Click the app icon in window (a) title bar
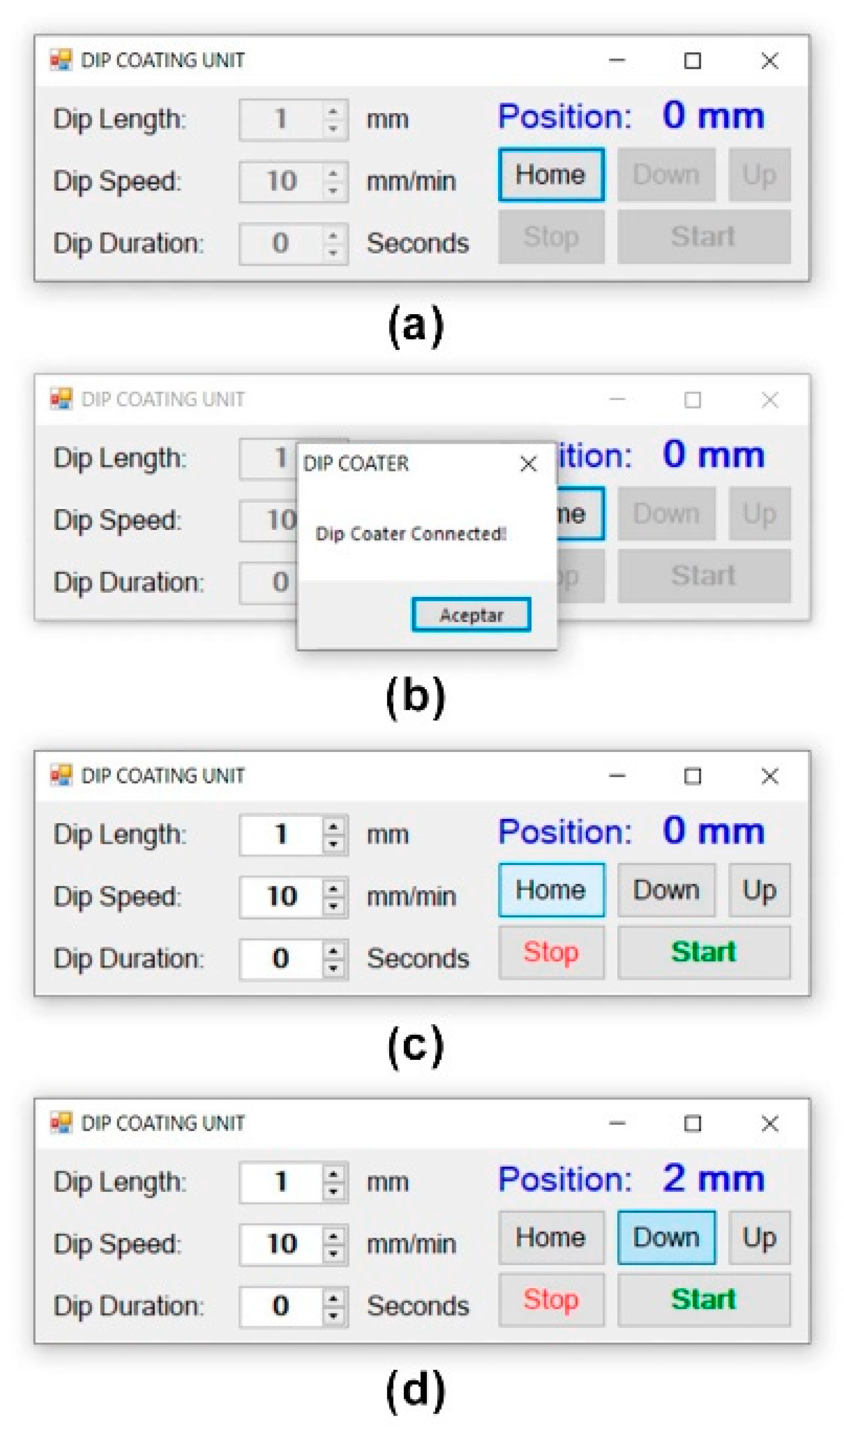 pyautogui.click(x=61, y=60)
